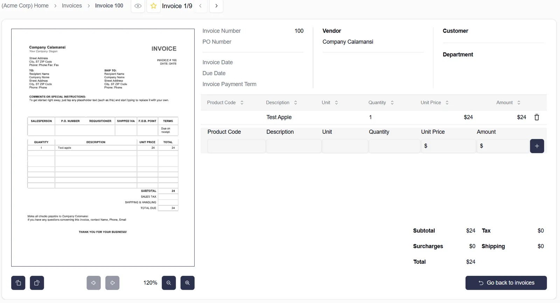Click quantity value 1 in line item
This screenshot has width=560, height=303.
pos(370,117)
